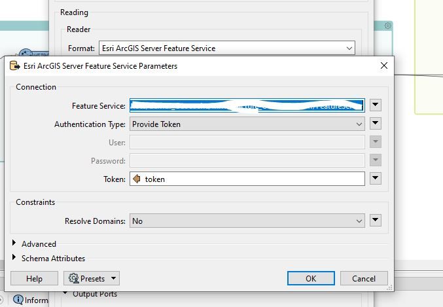Viewport: 443px width, 307px height.
Task: Open the Resolve Domains options arrow menu
Action: coord(376,221)
